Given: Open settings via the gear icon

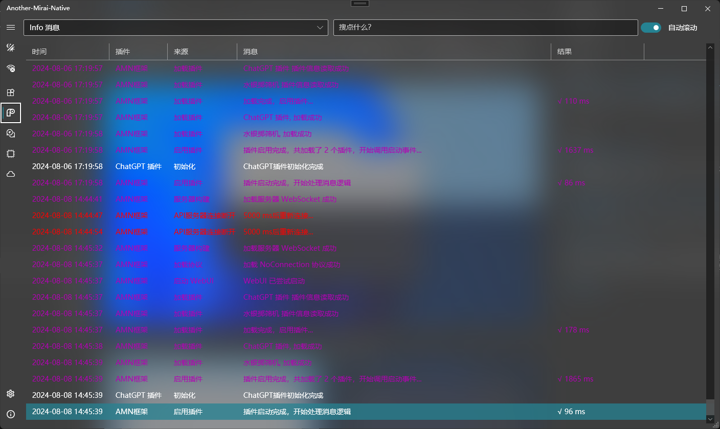Looking at the screenshot, I should pyautogui.click(x=11, y=394).
